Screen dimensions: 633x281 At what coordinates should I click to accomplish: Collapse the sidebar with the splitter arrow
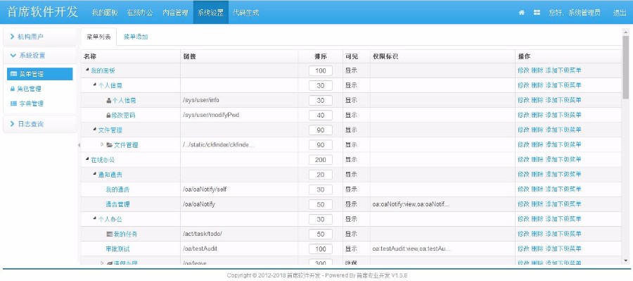[x=79, y=145]
